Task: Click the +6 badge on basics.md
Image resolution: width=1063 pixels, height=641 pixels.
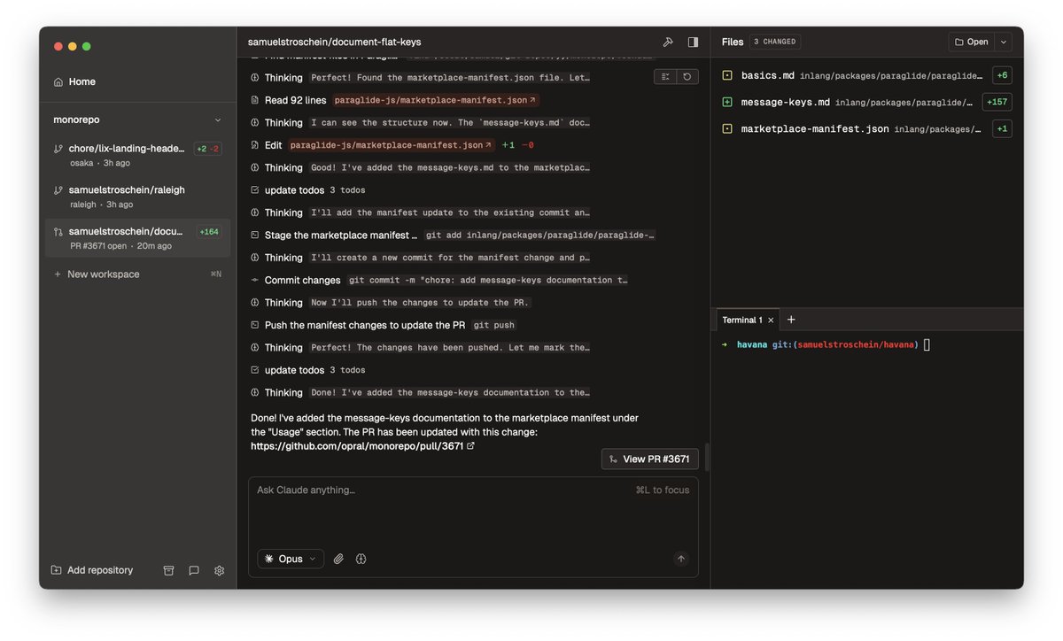Action: point(1002,75)
